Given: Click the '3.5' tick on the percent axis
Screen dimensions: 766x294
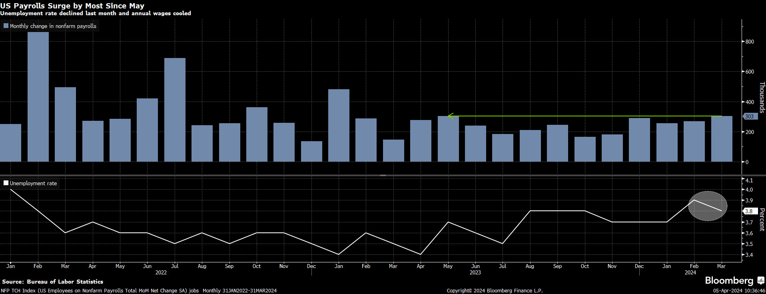Looking at the screenshot, I should click(749, 244).
